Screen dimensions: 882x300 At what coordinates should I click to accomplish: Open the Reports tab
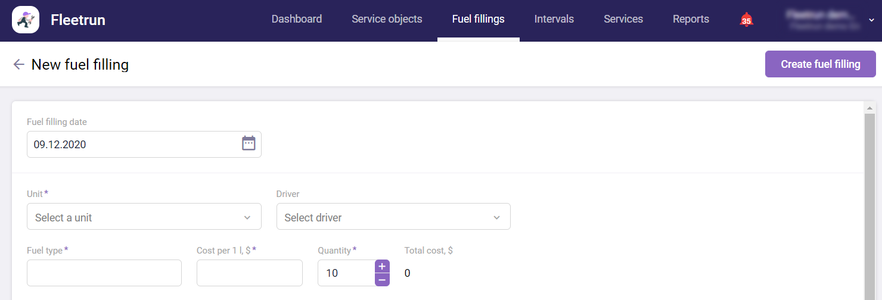[691, 19]
